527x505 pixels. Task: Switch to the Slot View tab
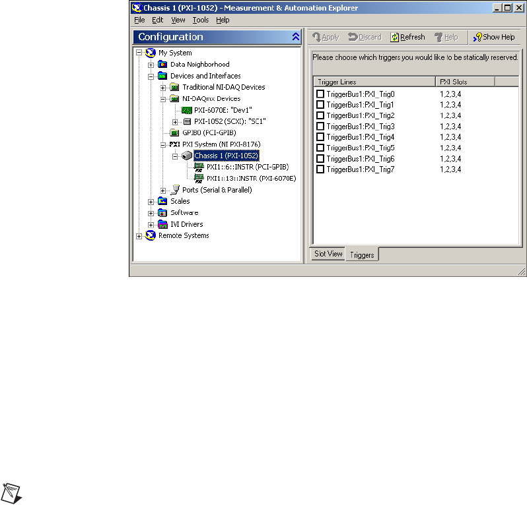[x=328, y=254]
